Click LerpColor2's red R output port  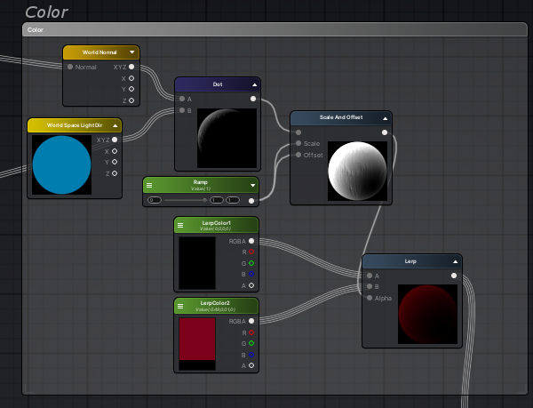[x=251, y=332]
